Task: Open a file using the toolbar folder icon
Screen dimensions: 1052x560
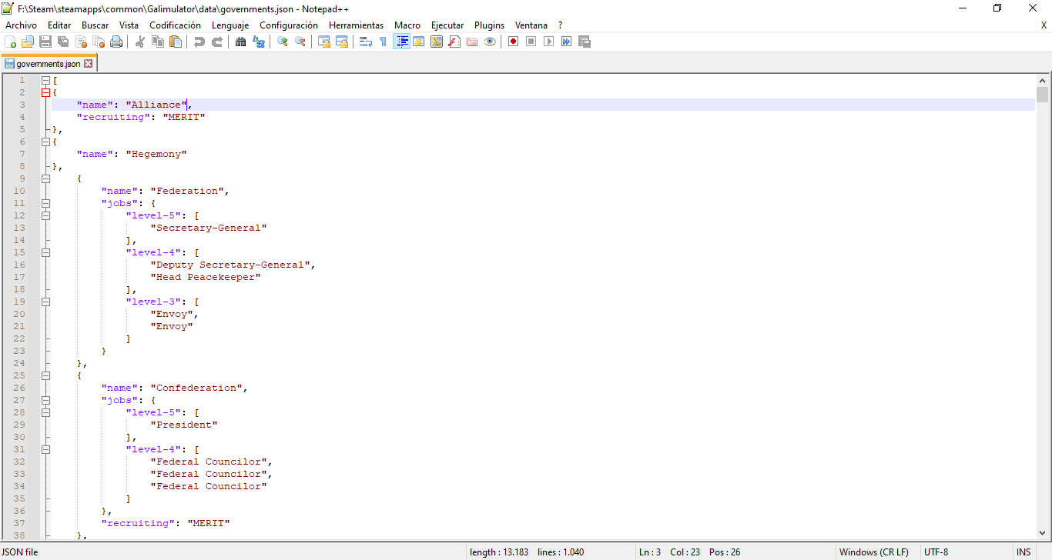Action: point(28,42)
